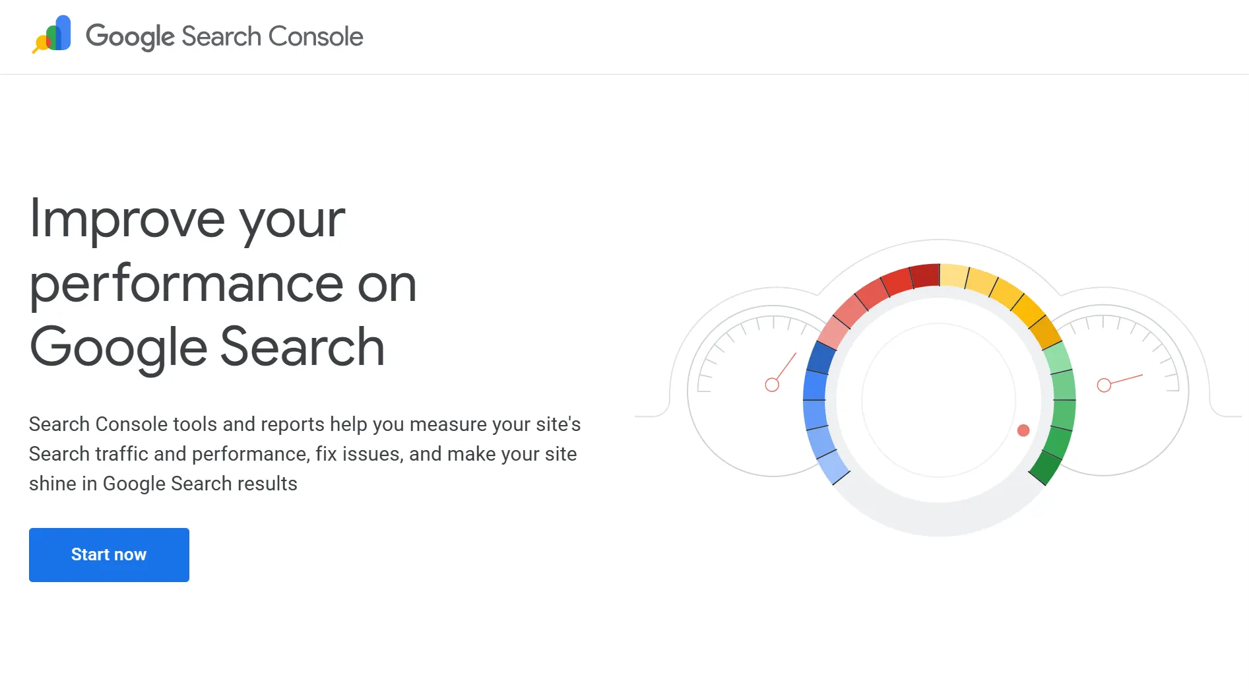1249x689 pixels.
Task: Click the center of the large white dial
Action: pyautogui.click(x=938, y=400)
